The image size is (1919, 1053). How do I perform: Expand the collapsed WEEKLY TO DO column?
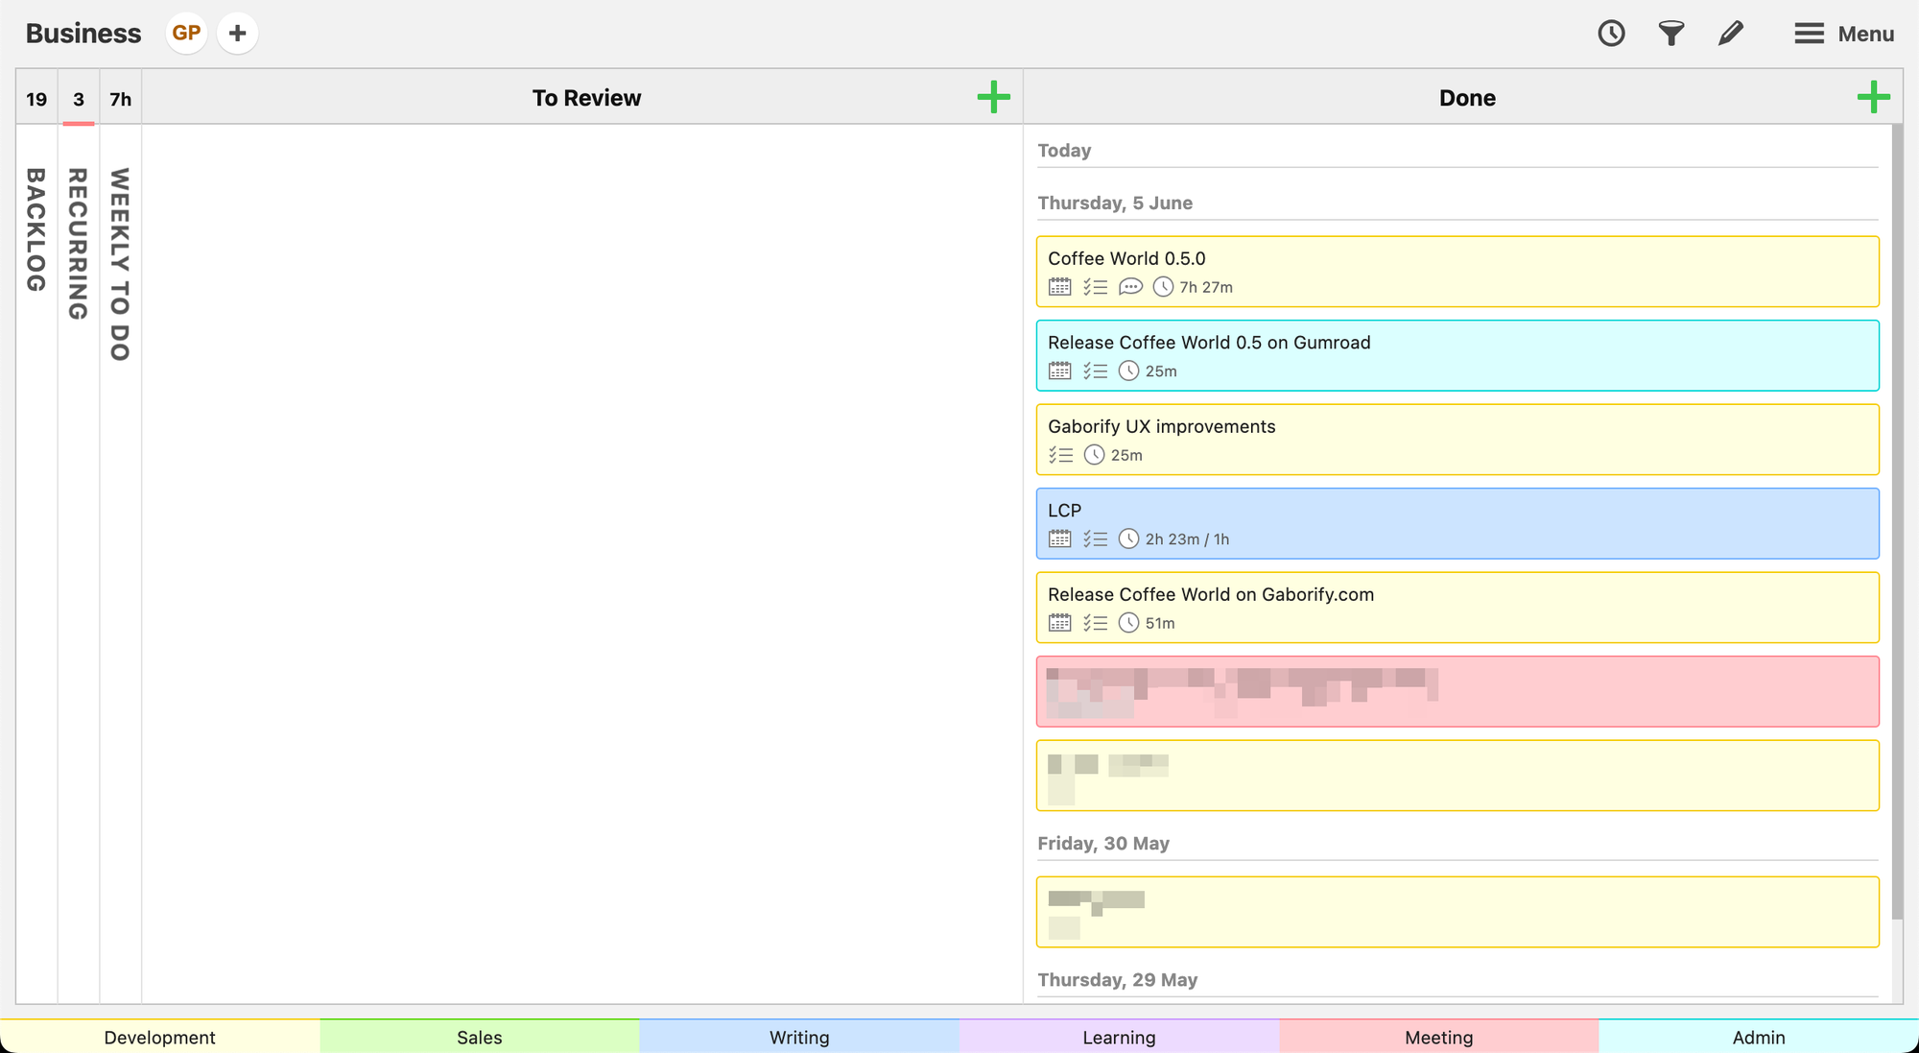tap(120, 264)
